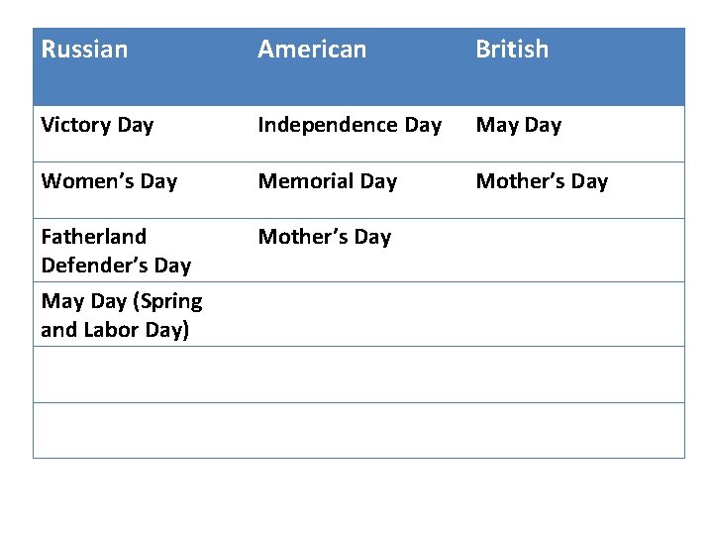Viewport: 713px width, 535px height.
Task: Select Russian cell in the last table row
Action: click(141, 430)
